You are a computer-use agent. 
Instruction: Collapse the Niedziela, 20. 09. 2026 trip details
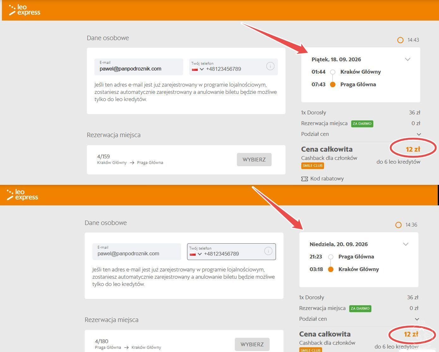(406, 244)
